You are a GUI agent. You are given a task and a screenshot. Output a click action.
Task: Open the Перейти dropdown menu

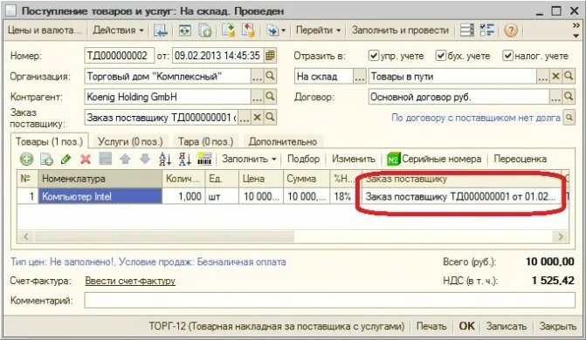[318, 31]
